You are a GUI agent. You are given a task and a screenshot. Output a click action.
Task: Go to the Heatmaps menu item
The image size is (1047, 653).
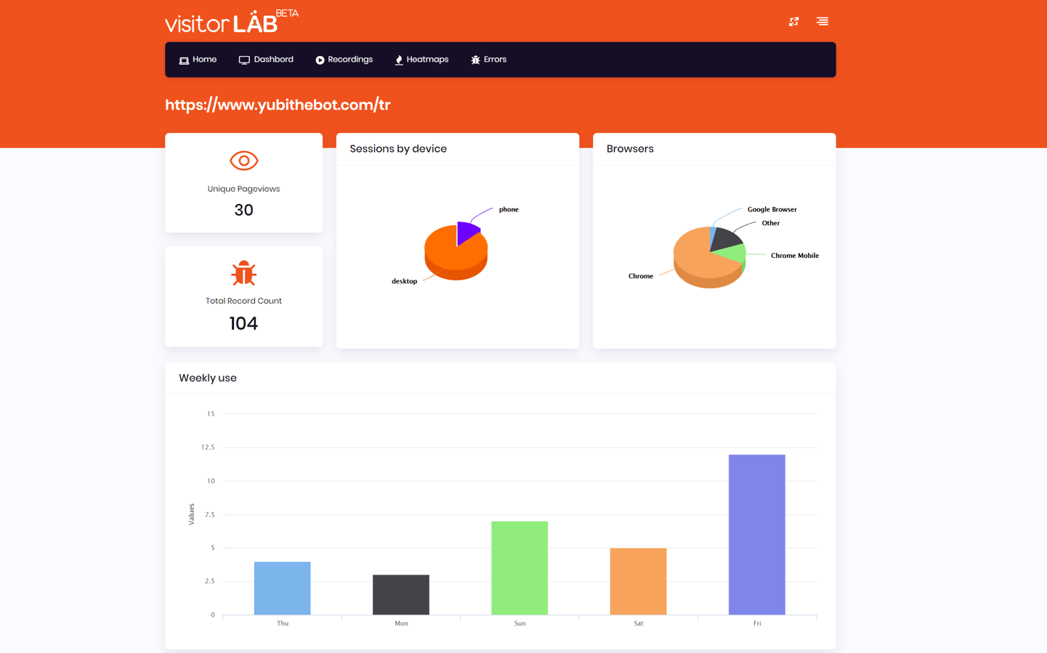coord(427,60)
